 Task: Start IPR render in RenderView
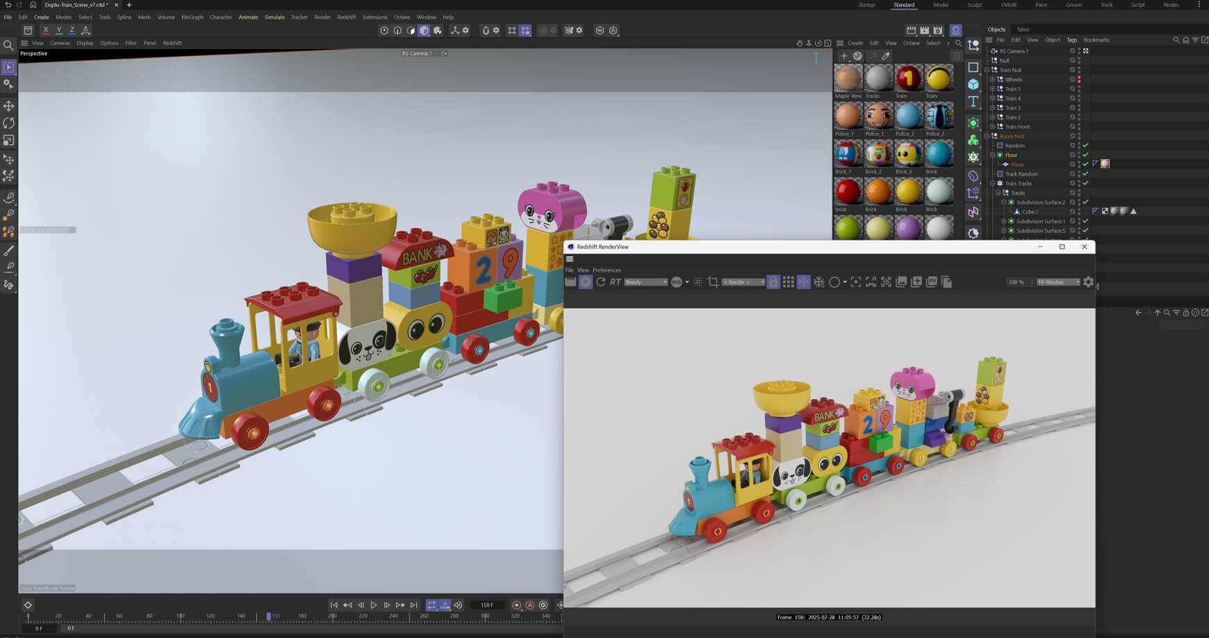[586, 281]
